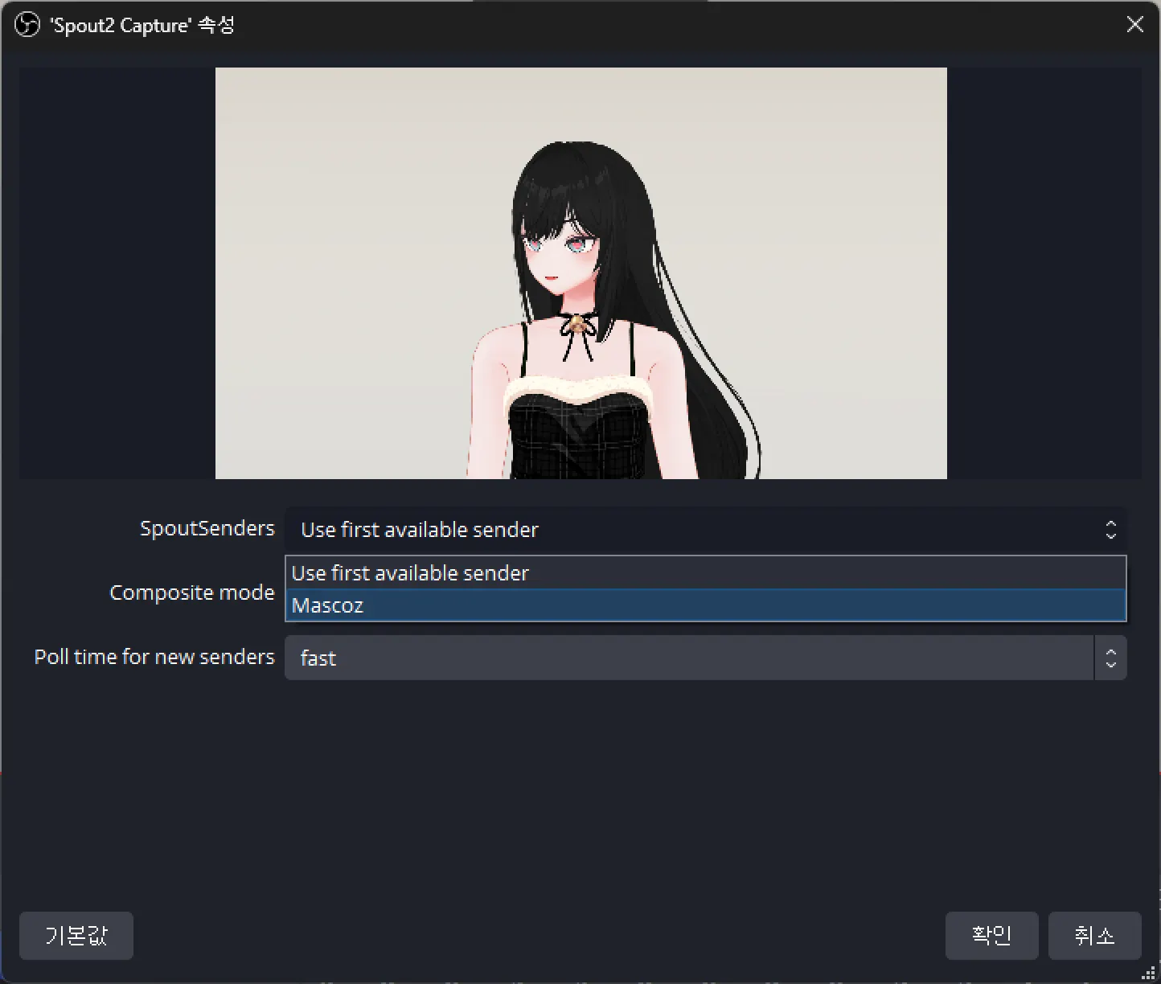The width and height of the screenshot is (1161, 984).
Task: Click the avatar preview image
Action: point(580,273)
